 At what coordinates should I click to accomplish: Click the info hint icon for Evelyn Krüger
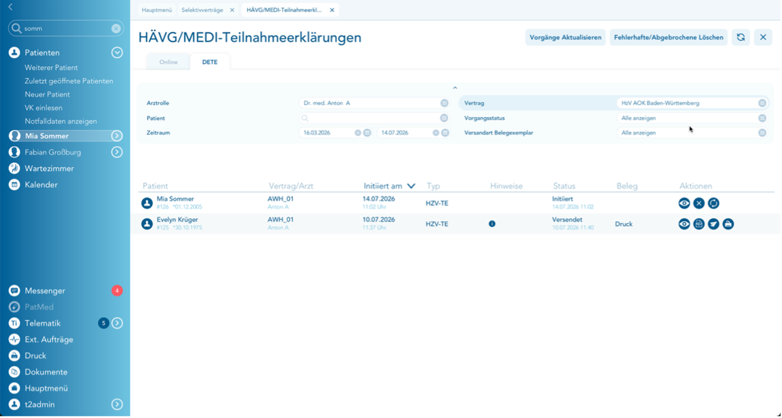tap(492, 224)
